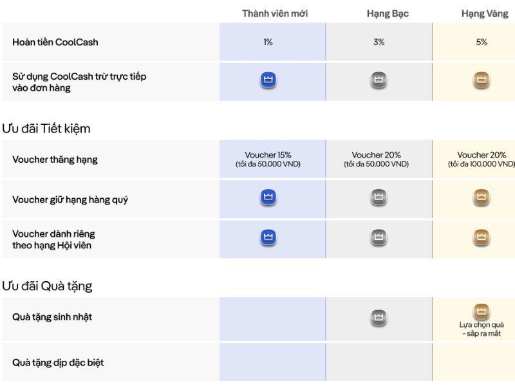Click the "Ưu đãi Tiết kiệm" section heading

point(46,129)
